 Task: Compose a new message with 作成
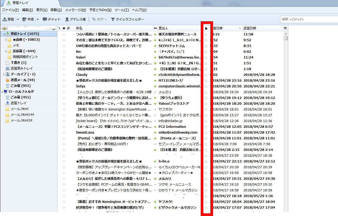pos(28,19)
